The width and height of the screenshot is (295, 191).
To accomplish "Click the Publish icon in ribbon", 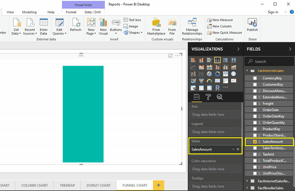I will click(x=252, y=25).
